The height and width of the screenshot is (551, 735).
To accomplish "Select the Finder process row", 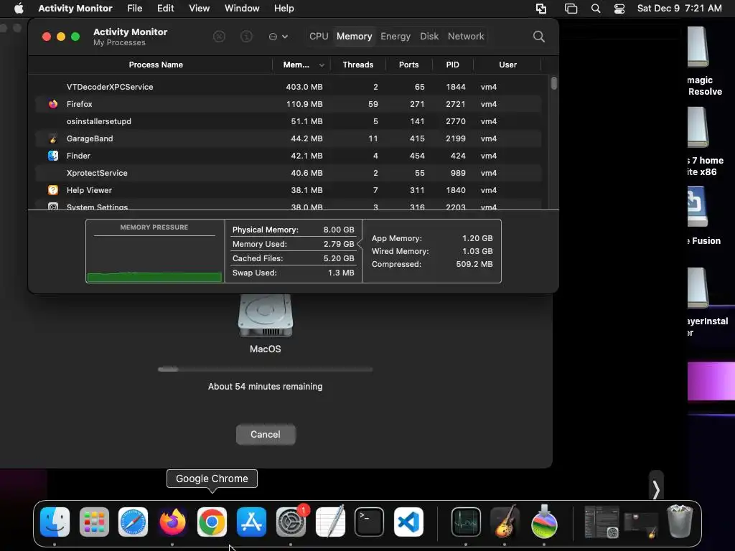I will coord(289,156).
